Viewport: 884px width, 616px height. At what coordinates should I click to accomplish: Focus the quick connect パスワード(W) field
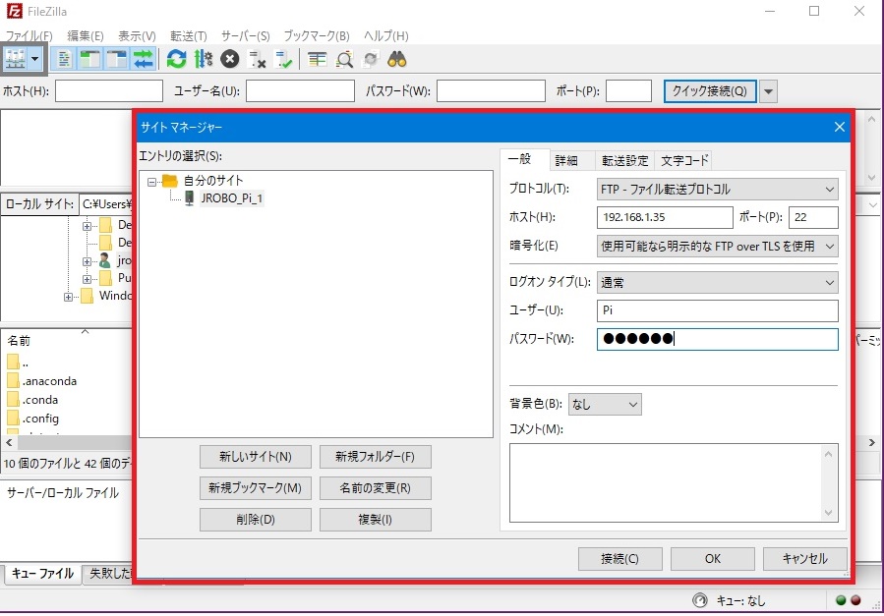point(491,90)
